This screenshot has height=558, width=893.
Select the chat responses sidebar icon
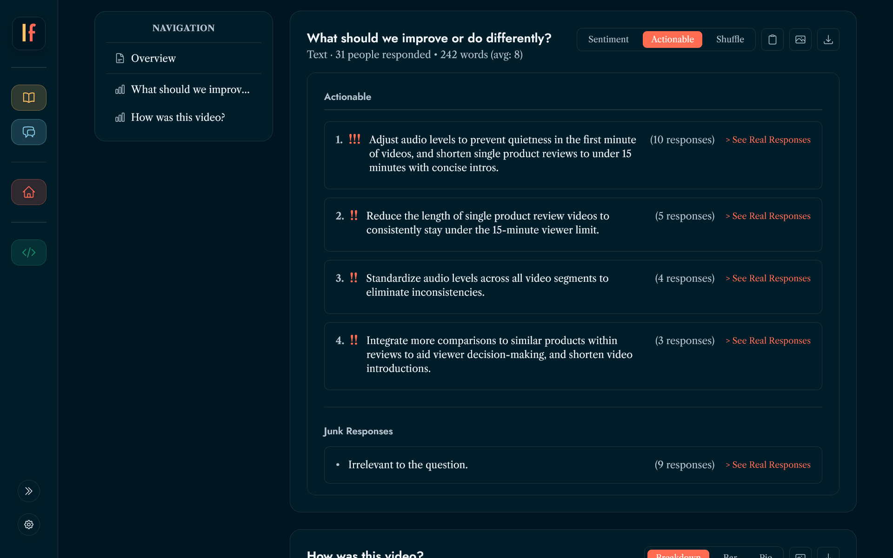pos(28,132)
